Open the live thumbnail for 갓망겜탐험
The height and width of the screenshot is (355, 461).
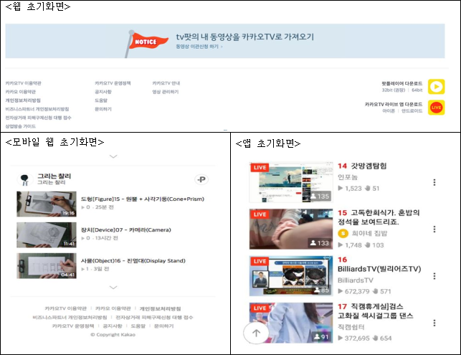pos(291,182)
